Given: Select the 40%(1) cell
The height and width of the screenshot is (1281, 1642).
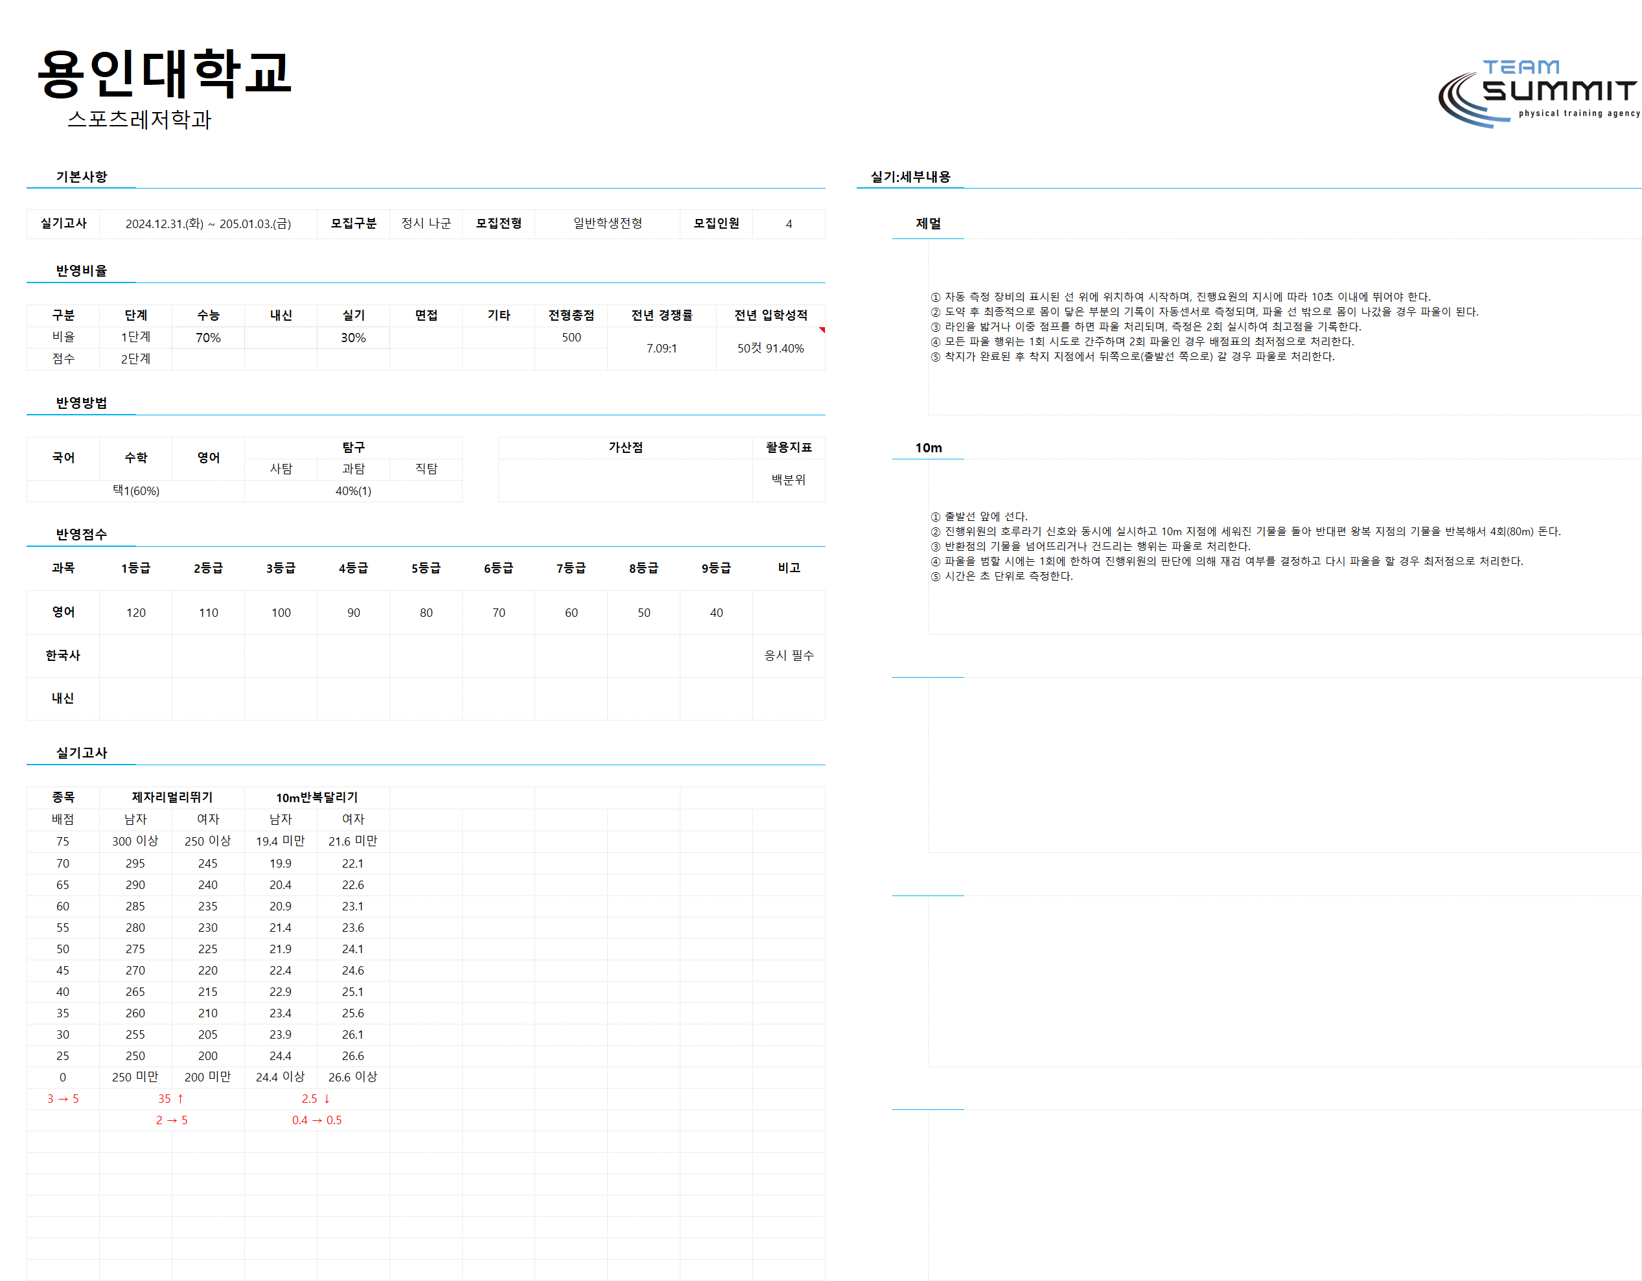Looking at the screenshot, I should (x=353, y=491).
